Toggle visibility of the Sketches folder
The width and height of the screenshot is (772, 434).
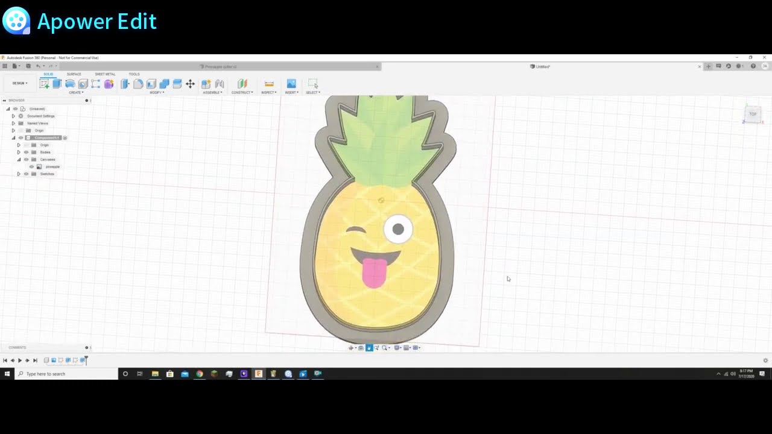[x=26, y=174]
